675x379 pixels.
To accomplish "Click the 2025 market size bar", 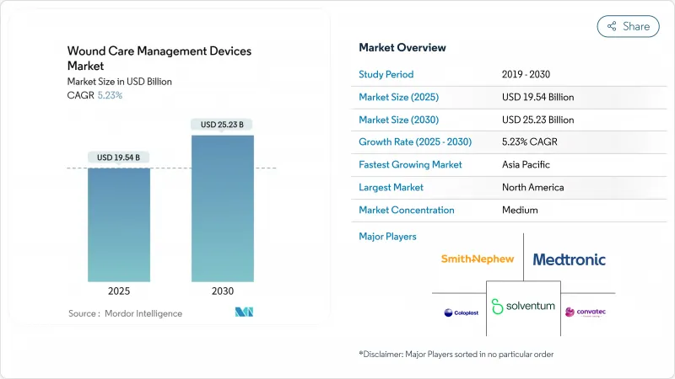I will click(120, 225).
